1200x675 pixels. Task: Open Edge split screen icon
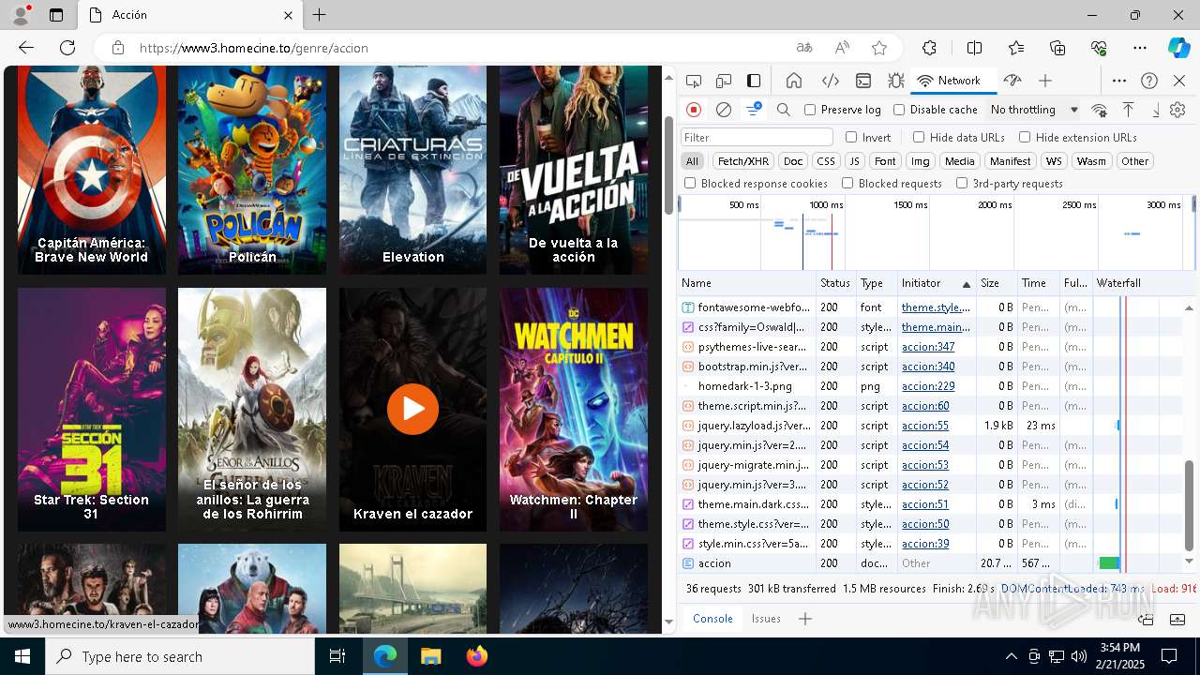pos(974,48)
